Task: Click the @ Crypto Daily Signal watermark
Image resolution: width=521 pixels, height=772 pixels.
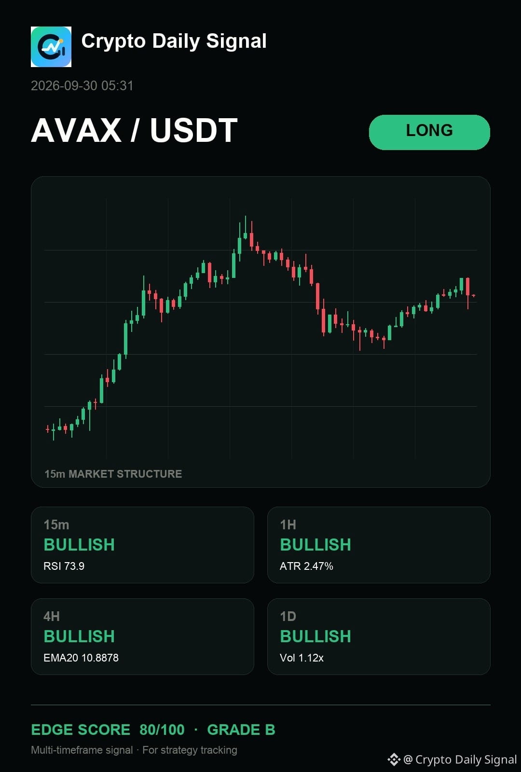Action: 460,759
